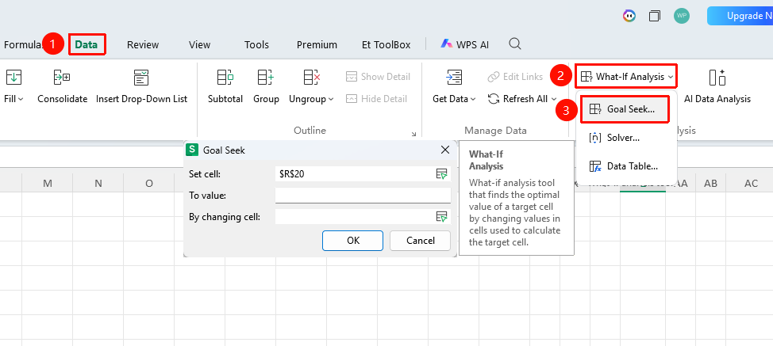Click Edit Links button
The height and width of the screenshot is (346, 773).
(x=515, y=77)
